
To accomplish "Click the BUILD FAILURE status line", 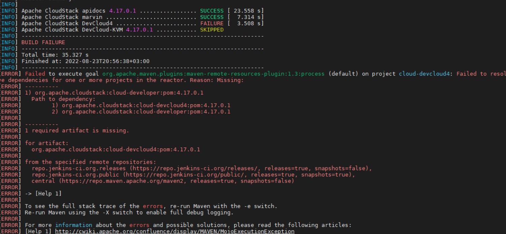I will [x=43, y=42].
